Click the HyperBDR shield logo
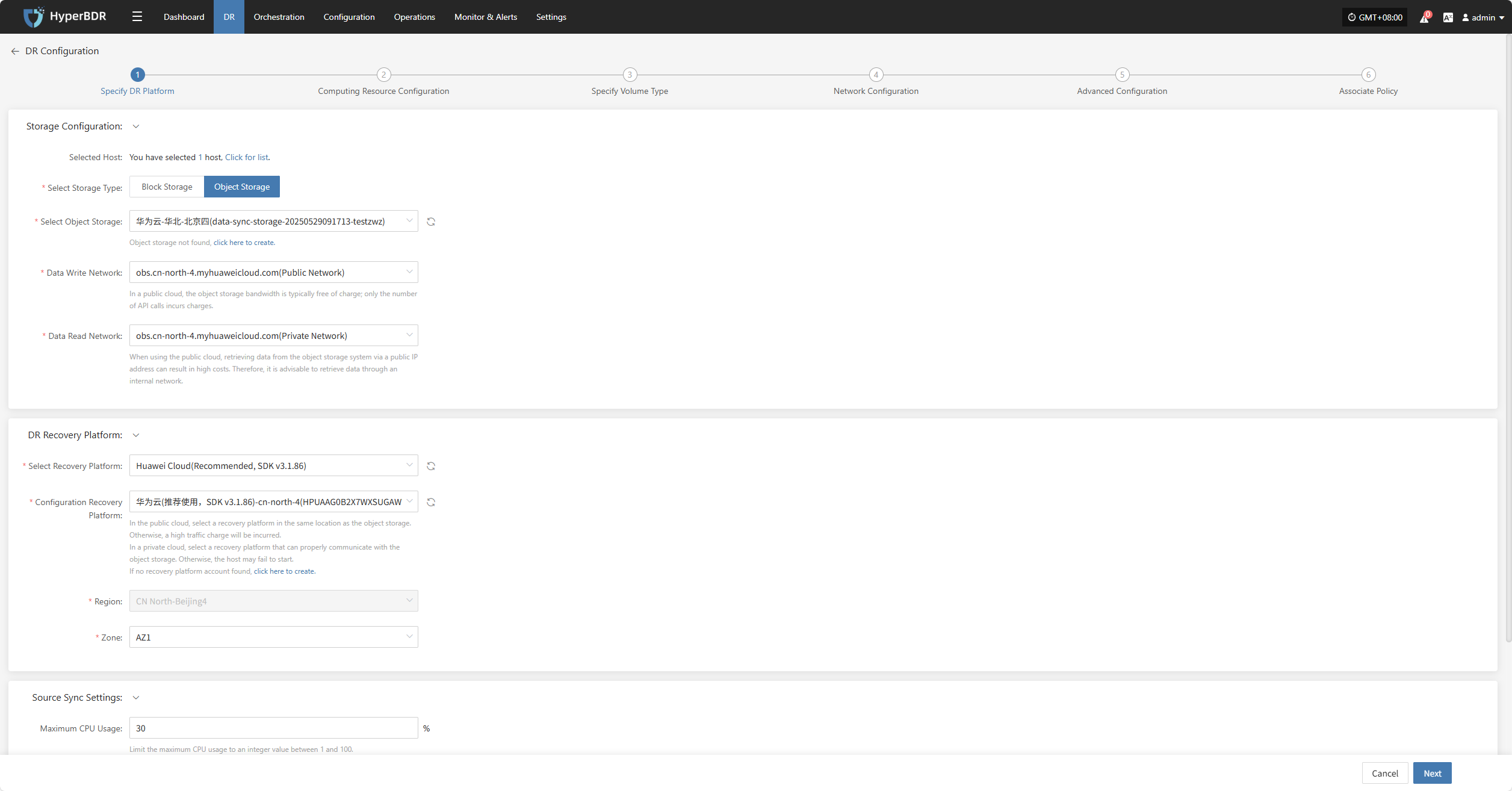Image resolution: width=1512 pixels, height=791 pixels. coord(33,17)
